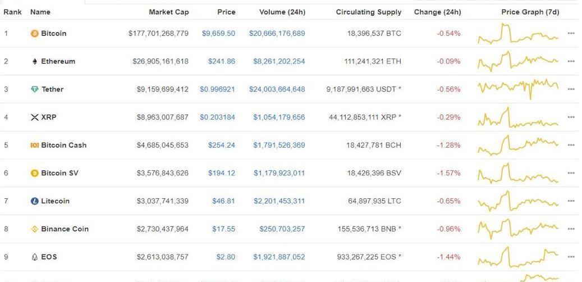Image resolution: width=582 pixels, height=282 pixels.
Task: Expand the options menu for Litecoin row
Action: [x=571, y=201]
